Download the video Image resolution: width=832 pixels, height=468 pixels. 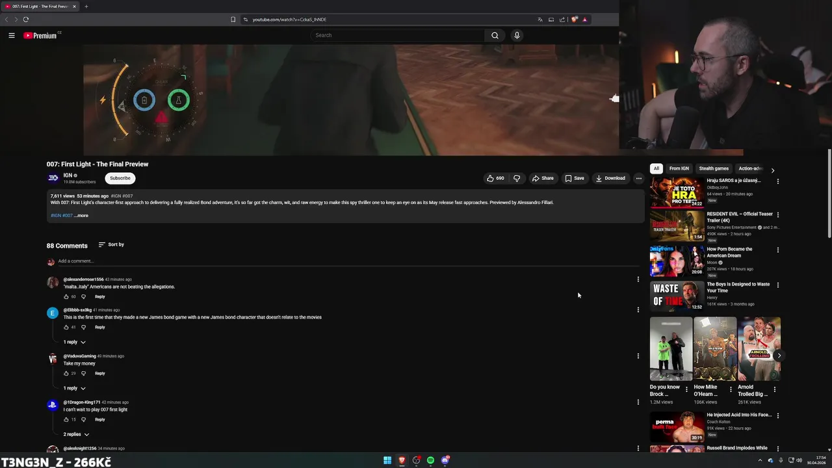(610, 178)
